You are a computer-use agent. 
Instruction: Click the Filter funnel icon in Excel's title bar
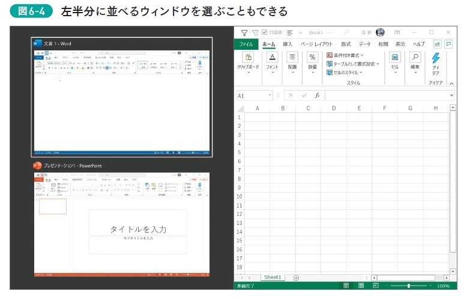[x=244, y=33]
